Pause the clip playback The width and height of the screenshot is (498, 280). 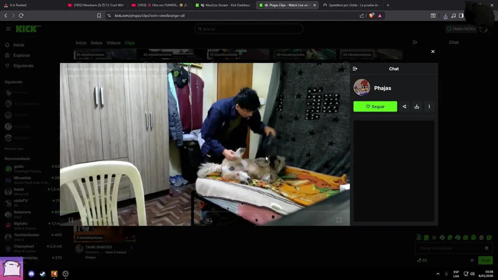[71, 220]
